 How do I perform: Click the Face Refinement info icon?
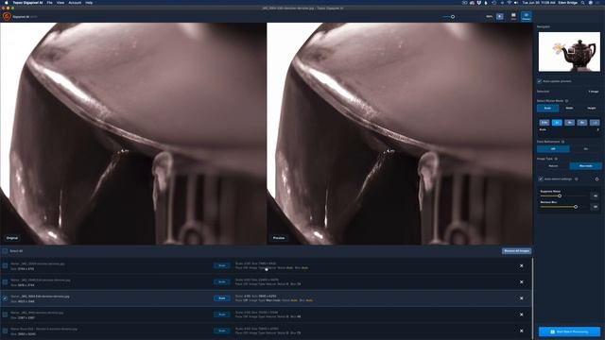coord(563,142)
